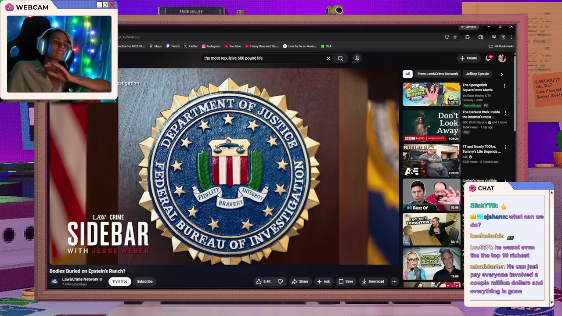The height and width of the screenshot is (316, 562).
Task: Open the Maps bookmark
Action: (155, 46)
